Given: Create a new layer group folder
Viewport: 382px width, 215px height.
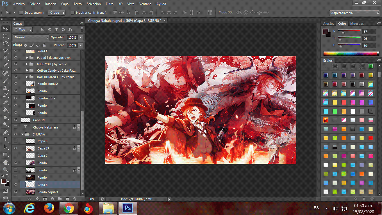Looking at the screenshot, I should coord(60,199).
